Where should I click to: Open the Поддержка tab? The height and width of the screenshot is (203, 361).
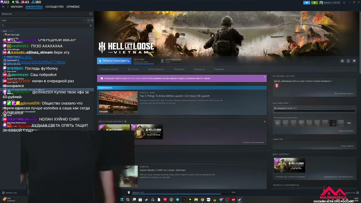point(219,69)
